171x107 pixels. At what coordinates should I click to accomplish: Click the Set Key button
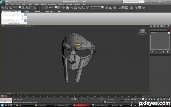tap(127, 102)
